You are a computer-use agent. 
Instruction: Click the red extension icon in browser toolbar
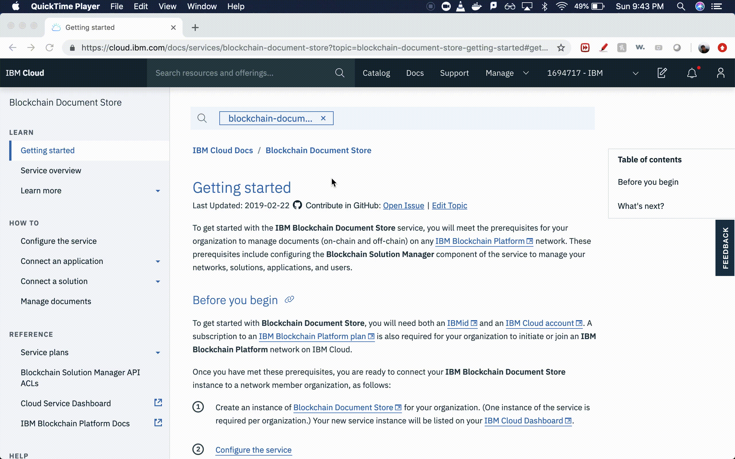click(585, 48)
